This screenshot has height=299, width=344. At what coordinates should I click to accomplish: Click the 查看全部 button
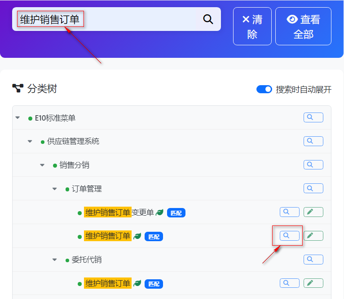click(303, 26)
